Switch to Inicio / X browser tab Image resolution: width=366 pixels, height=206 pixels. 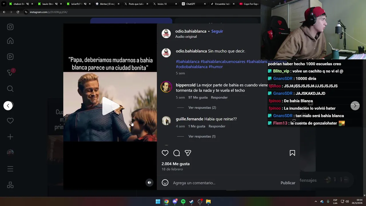165,4
